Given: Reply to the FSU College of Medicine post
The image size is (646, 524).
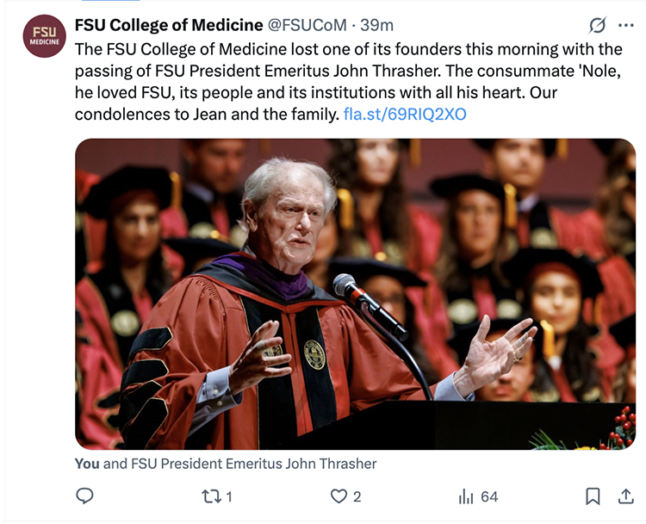Looking at the screenshot, I should pyautogui.click(x=85, y=496).
